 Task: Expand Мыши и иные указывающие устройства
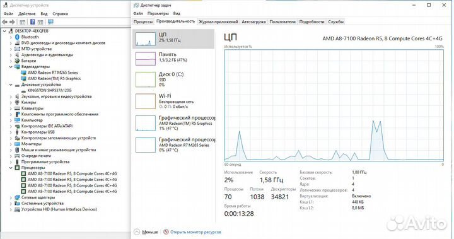tap(11, 150)
